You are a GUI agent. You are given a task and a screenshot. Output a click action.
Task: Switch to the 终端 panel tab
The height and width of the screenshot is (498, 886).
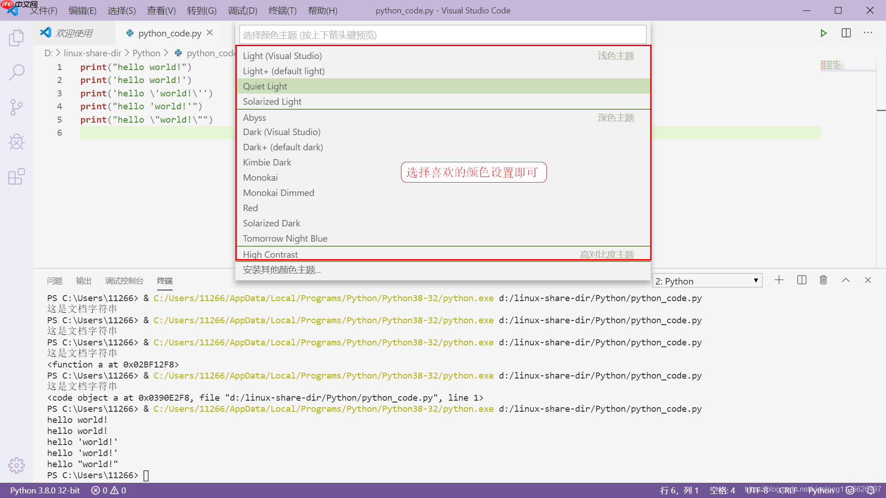point(164,281)
